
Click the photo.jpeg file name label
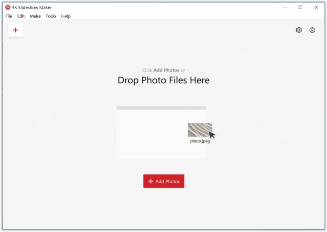[x=200, y=141]
